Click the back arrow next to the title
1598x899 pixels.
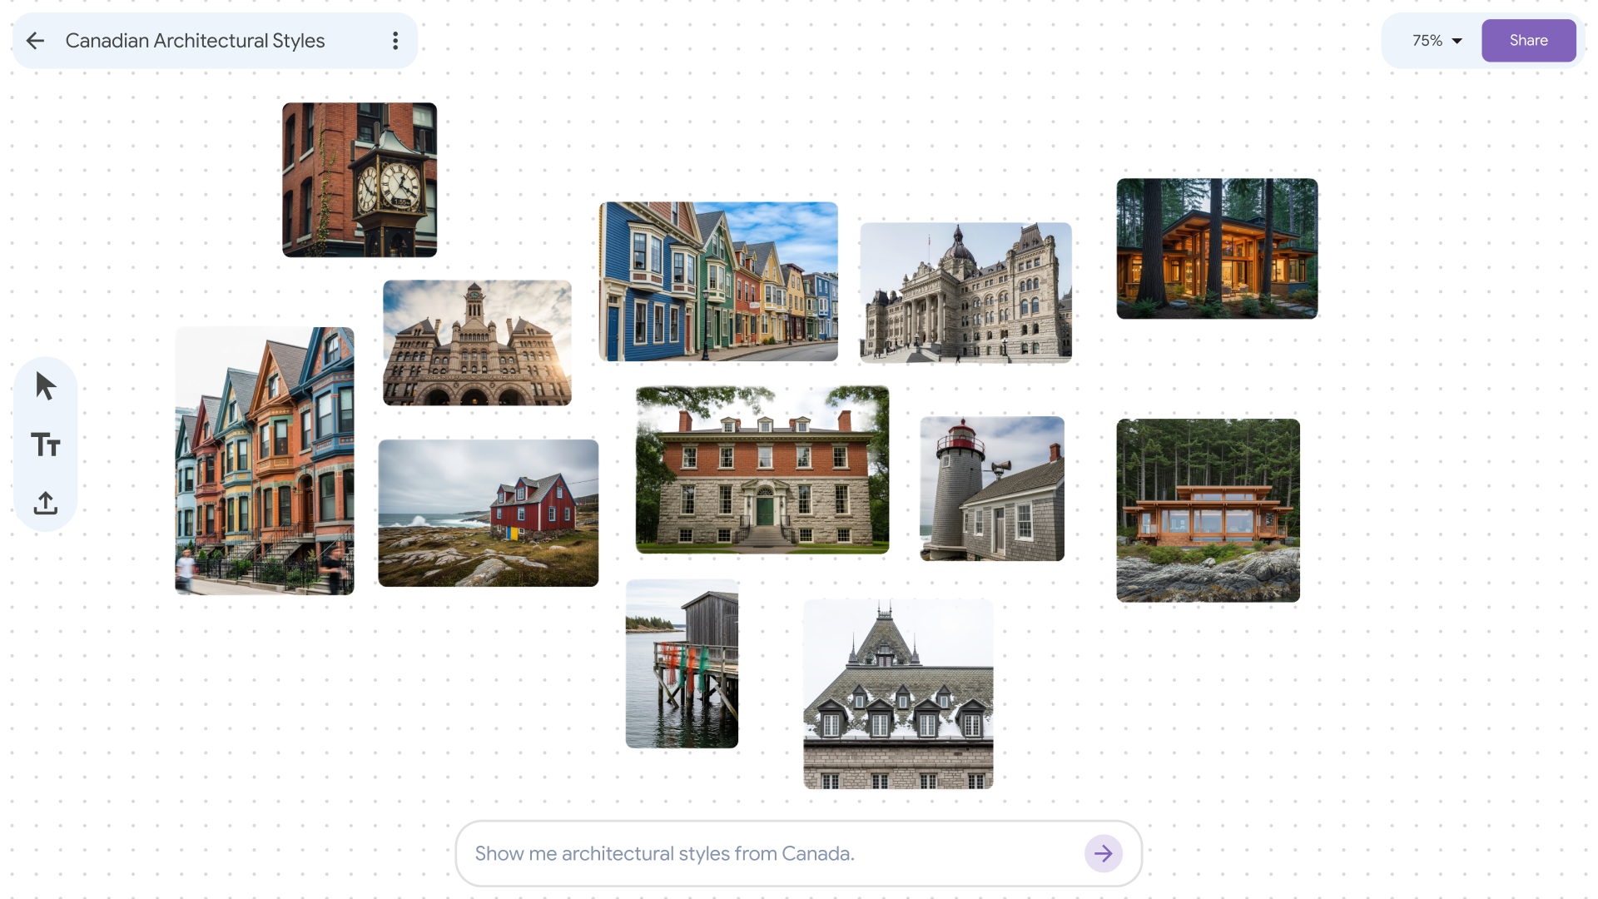35,40
